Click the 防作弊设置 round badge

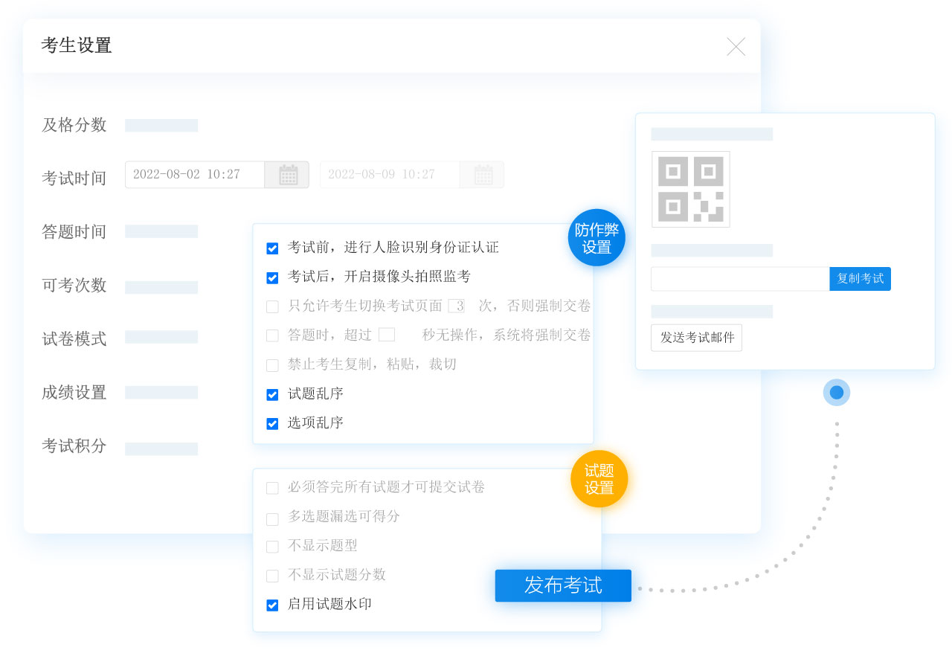click(596, 238)
